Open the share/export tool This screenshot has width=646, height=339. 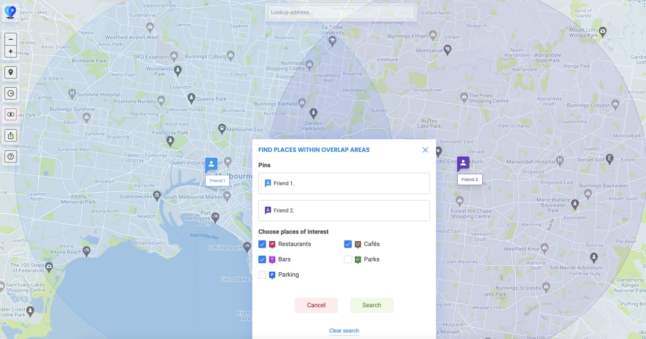pyautogui.click(x=10, y=135)
